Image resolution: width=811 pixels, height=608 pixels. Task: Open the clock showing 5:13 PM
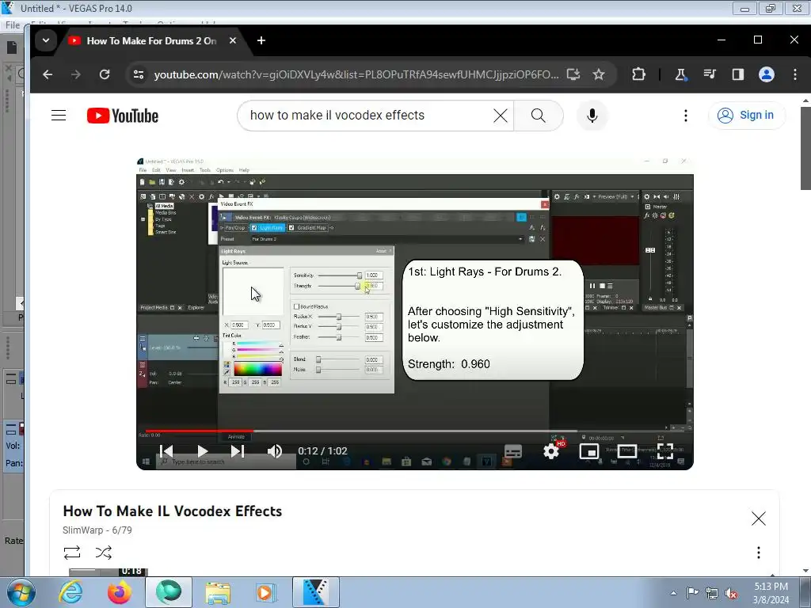(771, 593)
